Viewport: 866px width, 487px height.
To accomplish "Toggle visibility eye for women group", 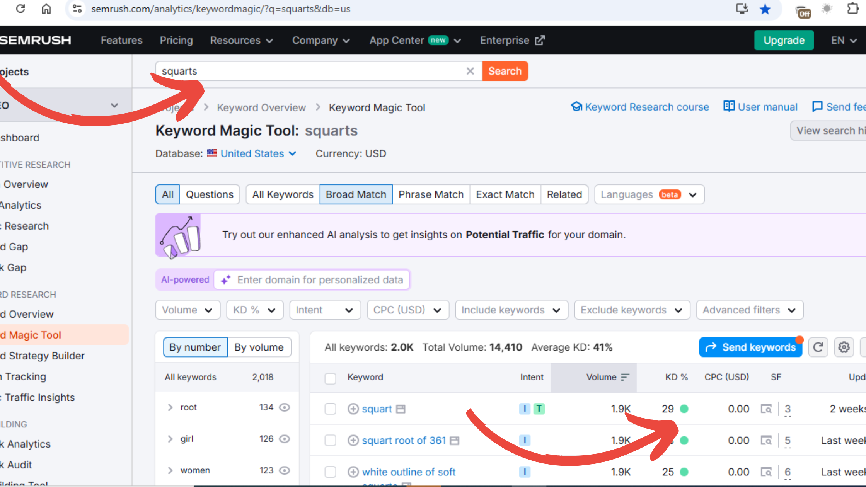I will (x=285, y=470).
